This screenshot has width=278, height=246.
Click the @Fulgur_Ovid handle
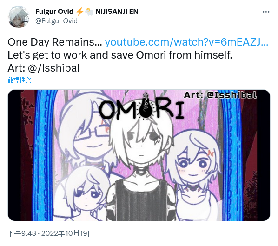pyautogui.click(x=56, y=21)
